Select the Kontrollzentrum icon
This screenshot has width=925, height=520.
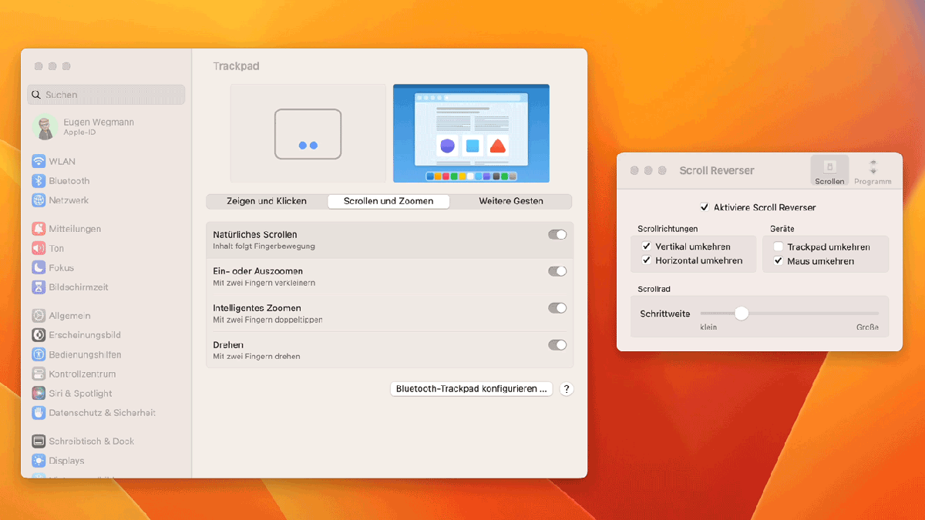39,374
